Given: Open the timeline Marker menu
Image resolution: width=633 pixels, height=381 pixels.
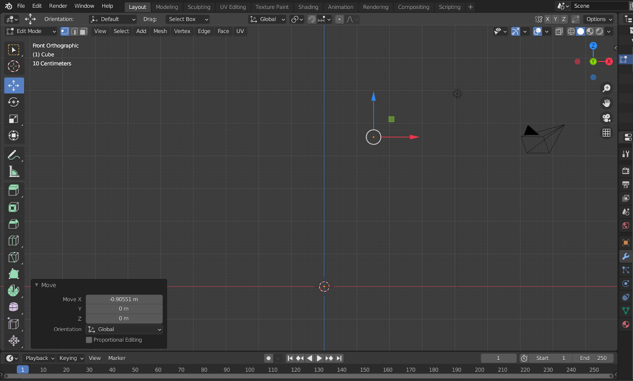Looking at the screenshot, I should (x=117, y=358).
